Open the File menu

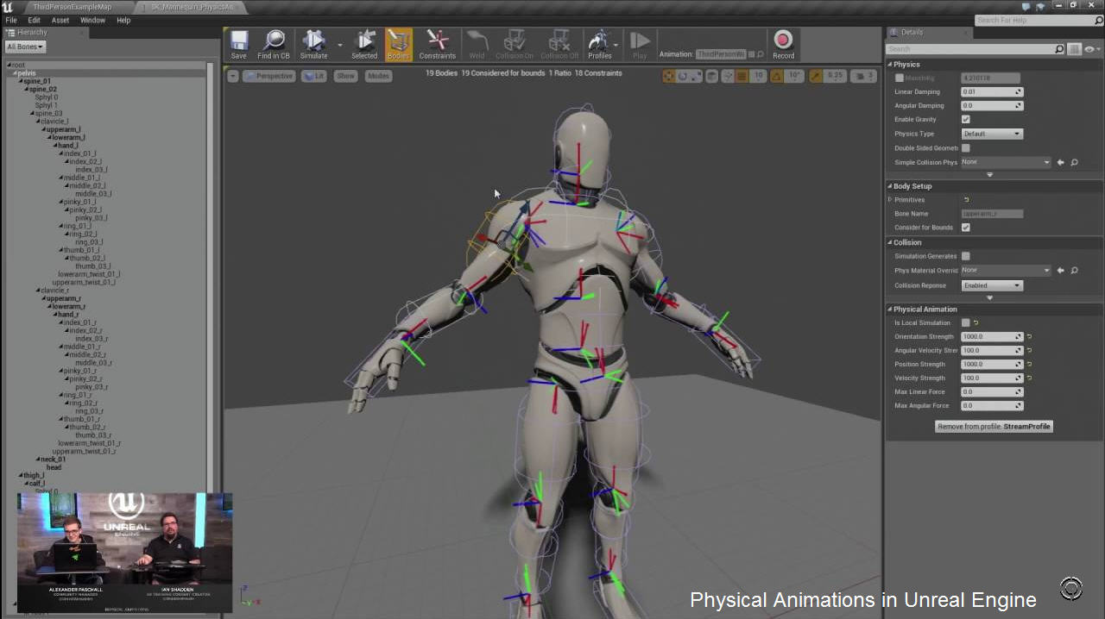point(11,20)
